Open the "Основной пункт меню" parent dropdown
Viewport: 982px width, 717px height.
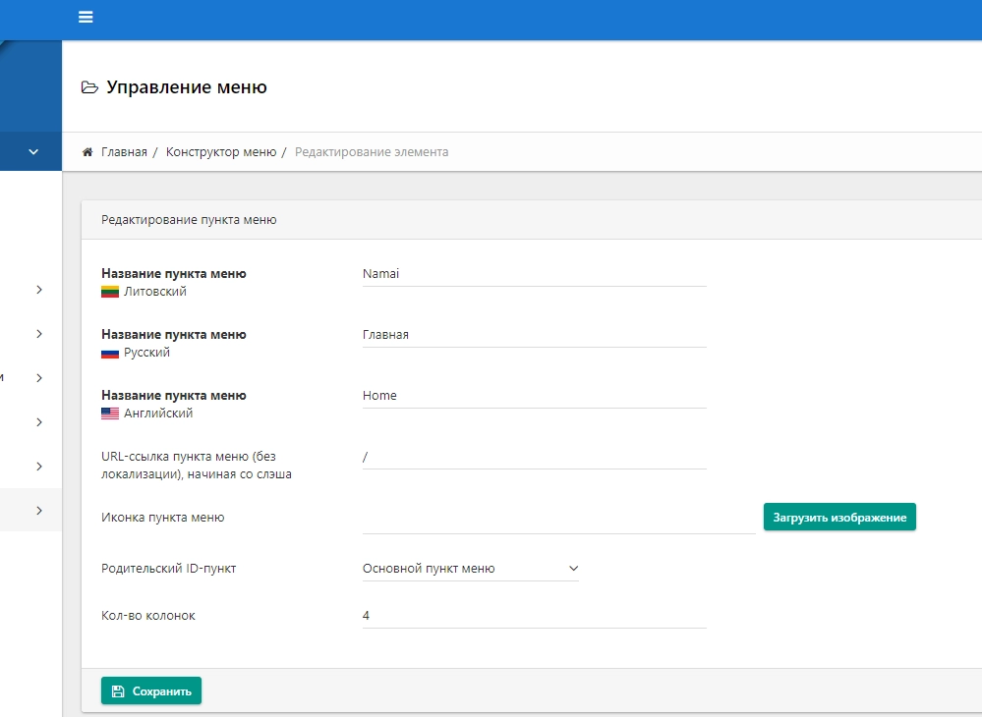470,569
